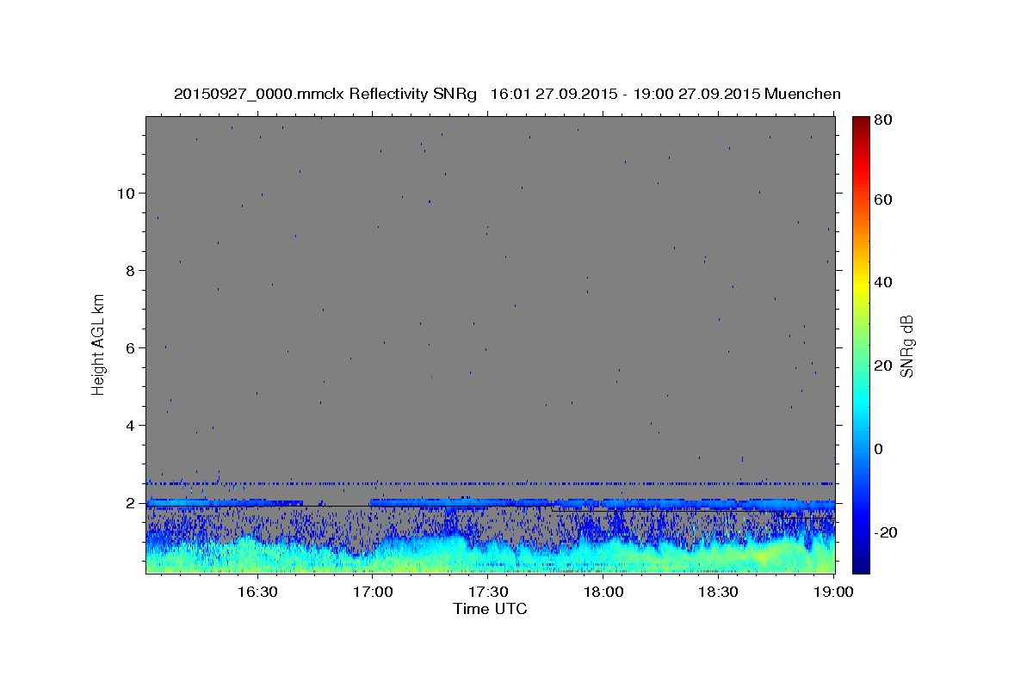Viewport: 1033px width, 688px height.
Task: Click the height tick label 6
Action: click(x=131, y=348)
